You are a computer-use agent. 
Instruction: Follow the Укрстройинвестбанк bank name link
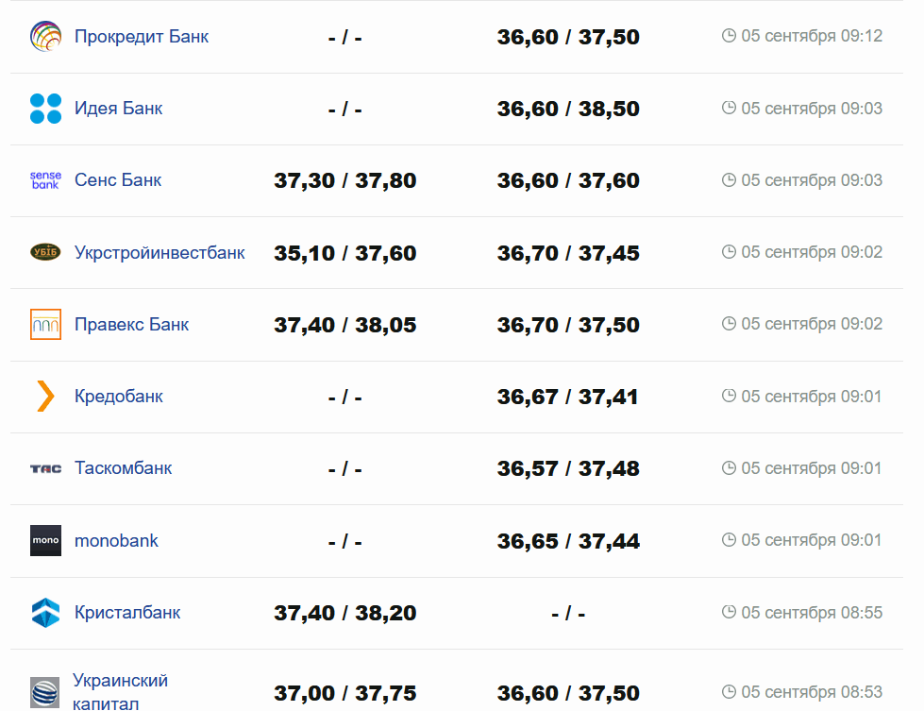(x=160, y=252)
